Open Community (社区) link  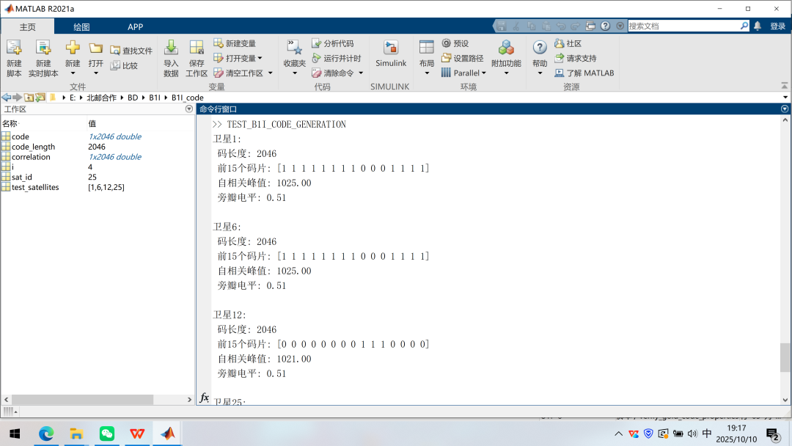[x=568, y=43]
